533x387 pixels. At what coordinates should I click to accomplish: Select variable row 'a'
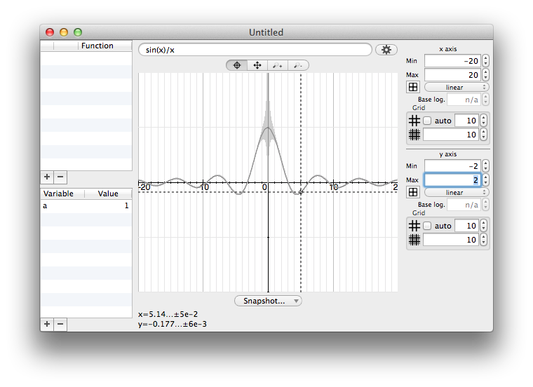pos(86,206)
